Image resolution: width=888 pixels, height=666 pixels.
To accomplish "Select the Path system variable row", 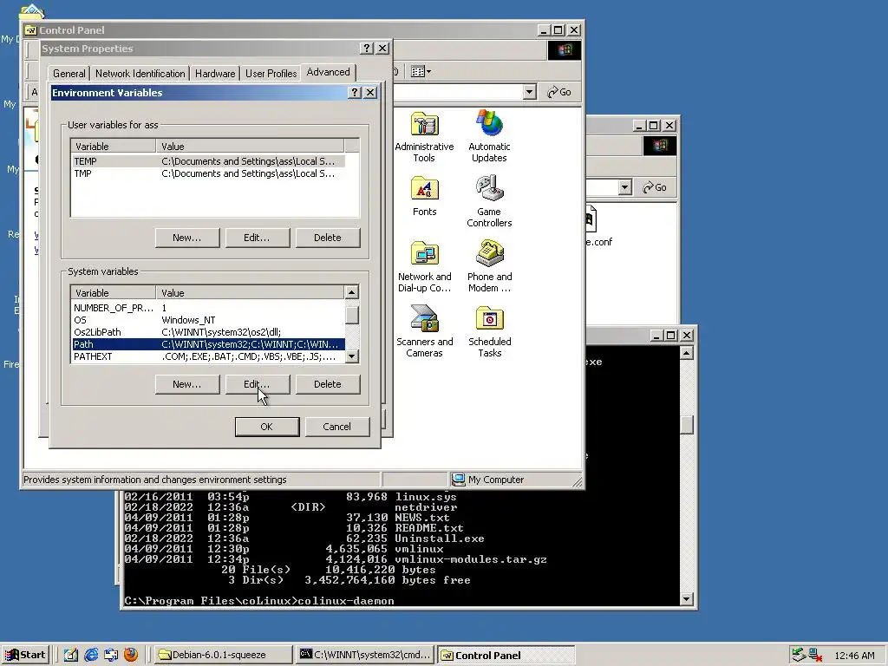I will (208, 344).
